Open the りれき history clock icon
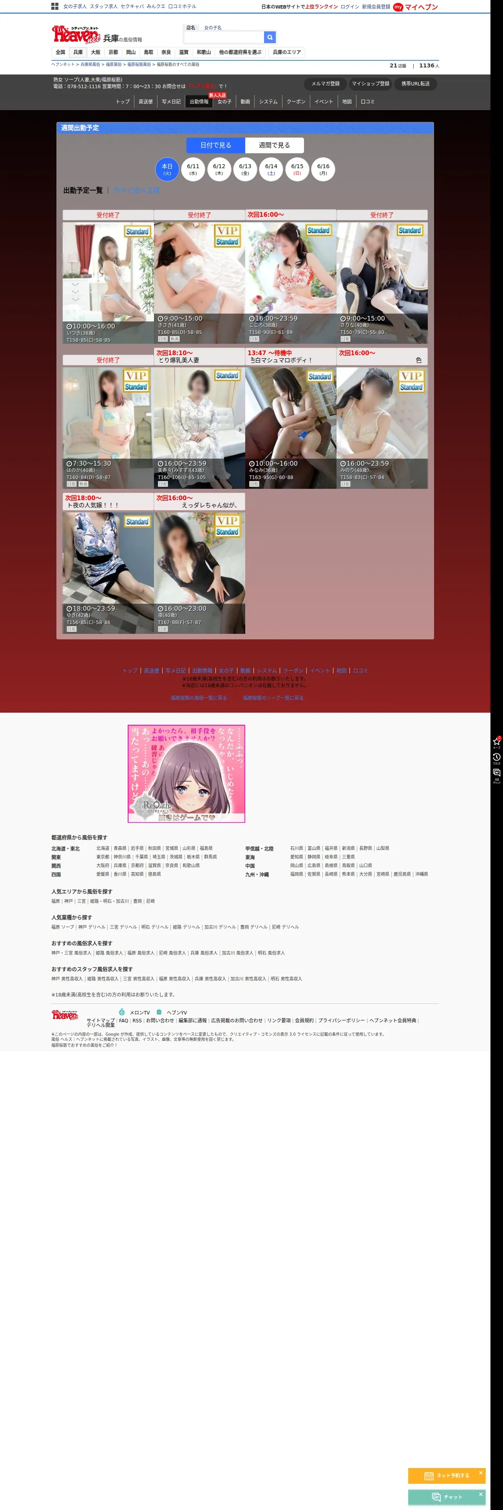The height and width of the screenshot is (1510, 503). click(x=497, y=759)
